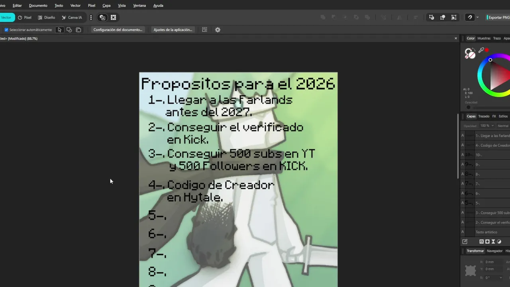Switch to the Estilos tab
The height and width of the screenshot is (287, 510).
point(503,116)
